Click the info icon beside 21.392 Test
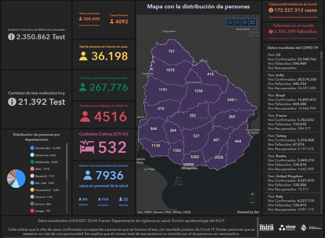The height and width of the screenshot is (238, 325). click(x=12, y=102)
